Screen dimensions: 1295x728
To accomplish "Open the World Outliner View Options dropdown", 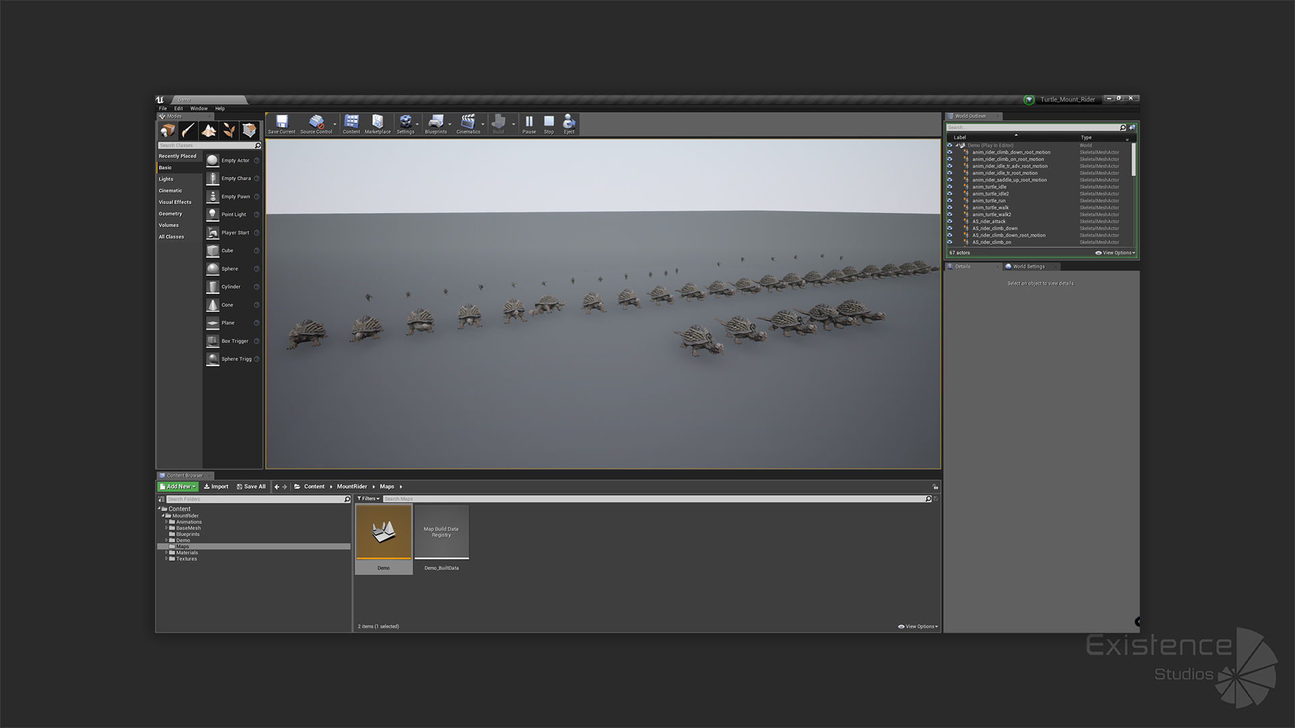I will pos(1115,253).
